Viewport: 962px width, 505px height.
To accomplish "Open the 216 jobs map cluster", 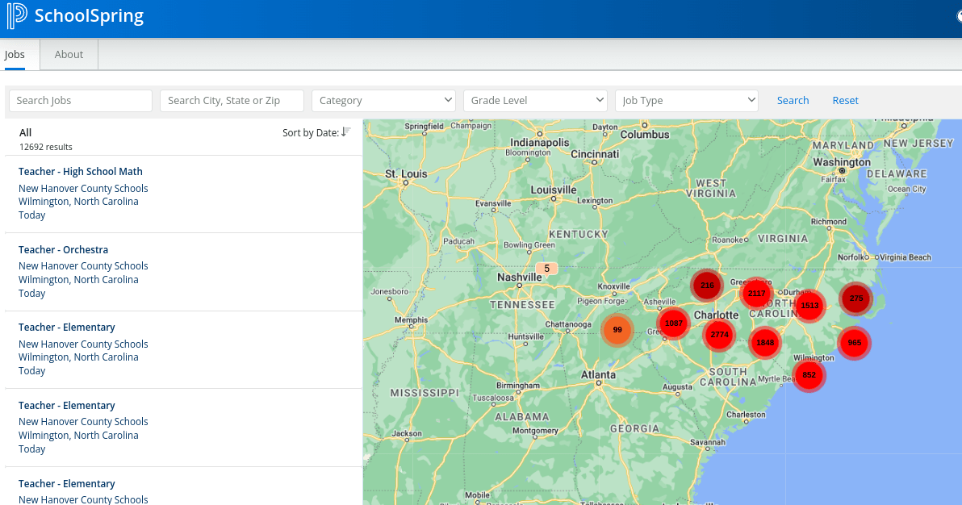I will point(707,286).
